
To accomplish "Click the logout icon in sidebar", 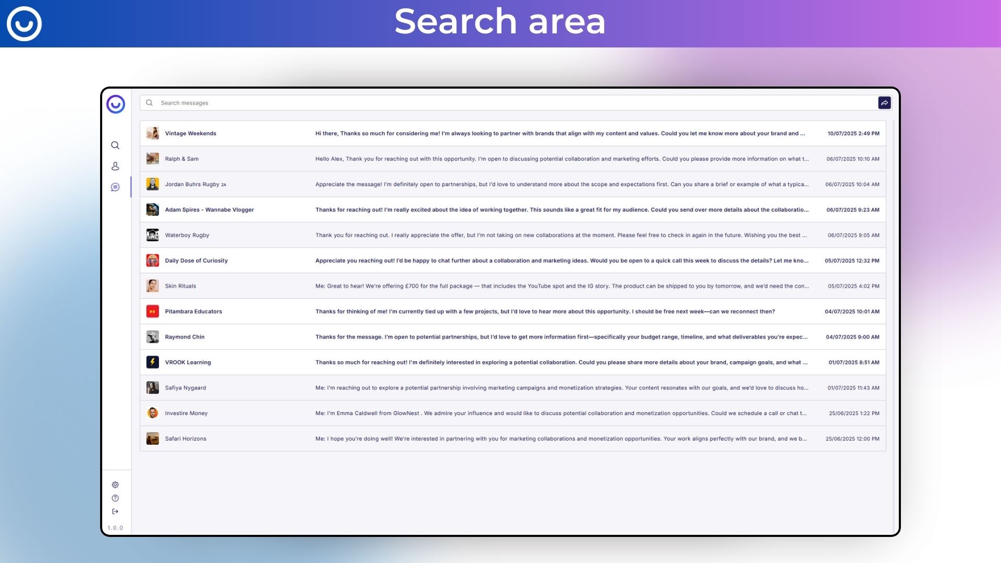I will pos(115,511).
